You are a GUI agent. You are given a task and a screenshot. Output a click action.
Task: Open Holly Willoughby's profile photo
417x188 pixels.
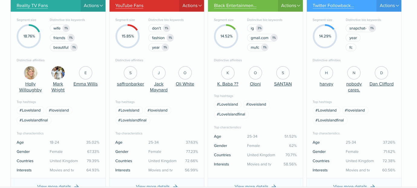31,73
